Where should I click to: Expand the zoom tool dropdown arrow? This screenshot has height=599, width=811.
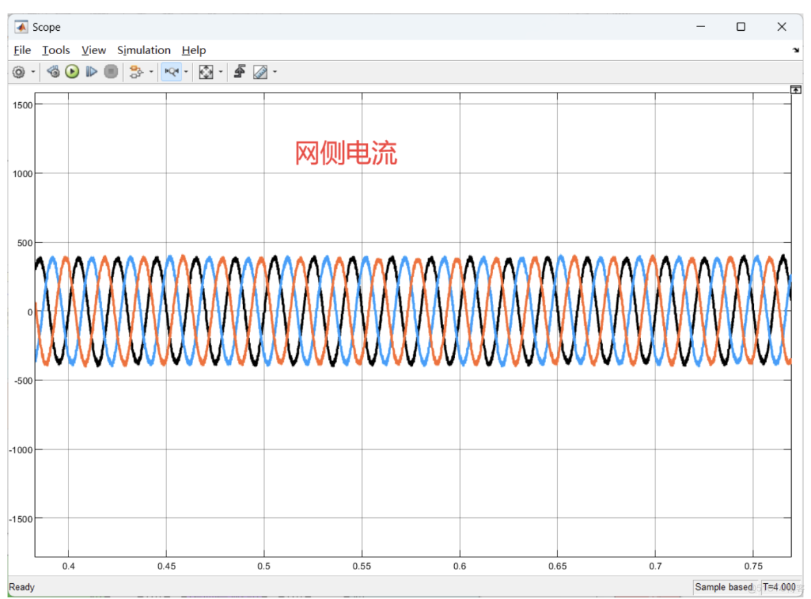tap(186, 71)
